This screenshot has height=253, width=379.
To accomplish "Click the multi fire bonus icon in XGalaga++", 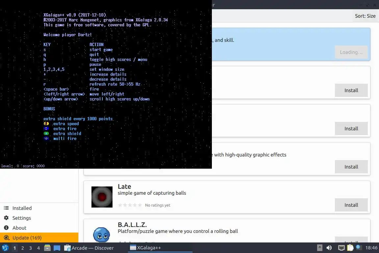I will 46,138.
